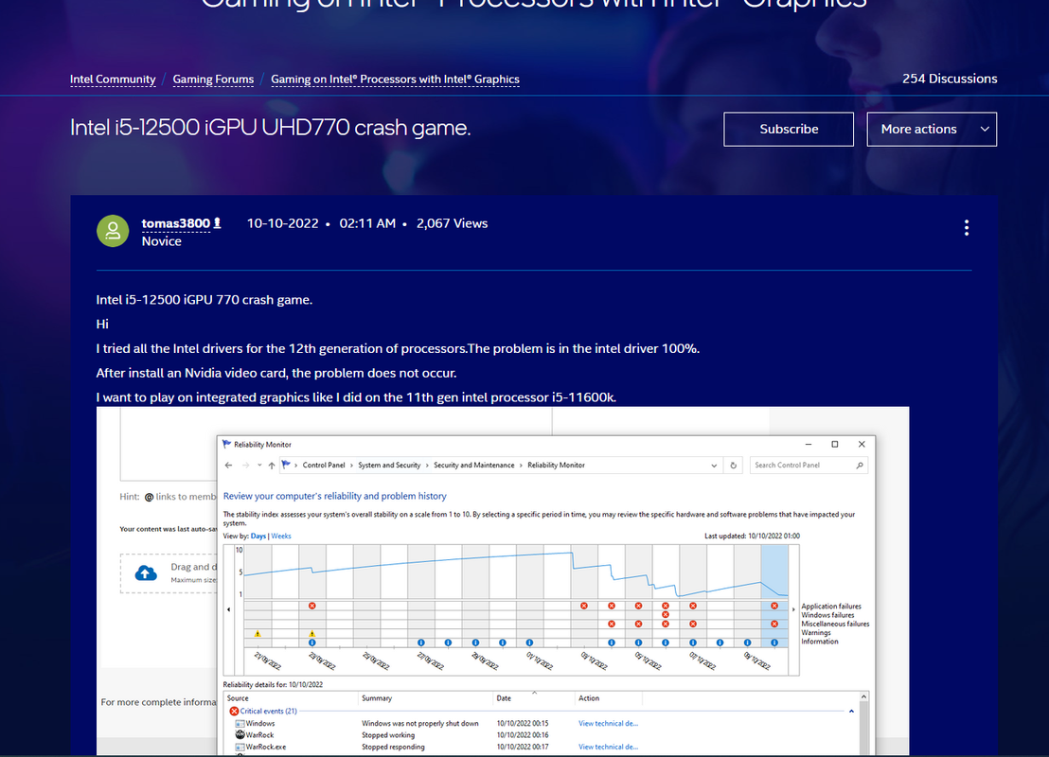Click the rank badge icon beside tomas3800

[x=217, y=223]
